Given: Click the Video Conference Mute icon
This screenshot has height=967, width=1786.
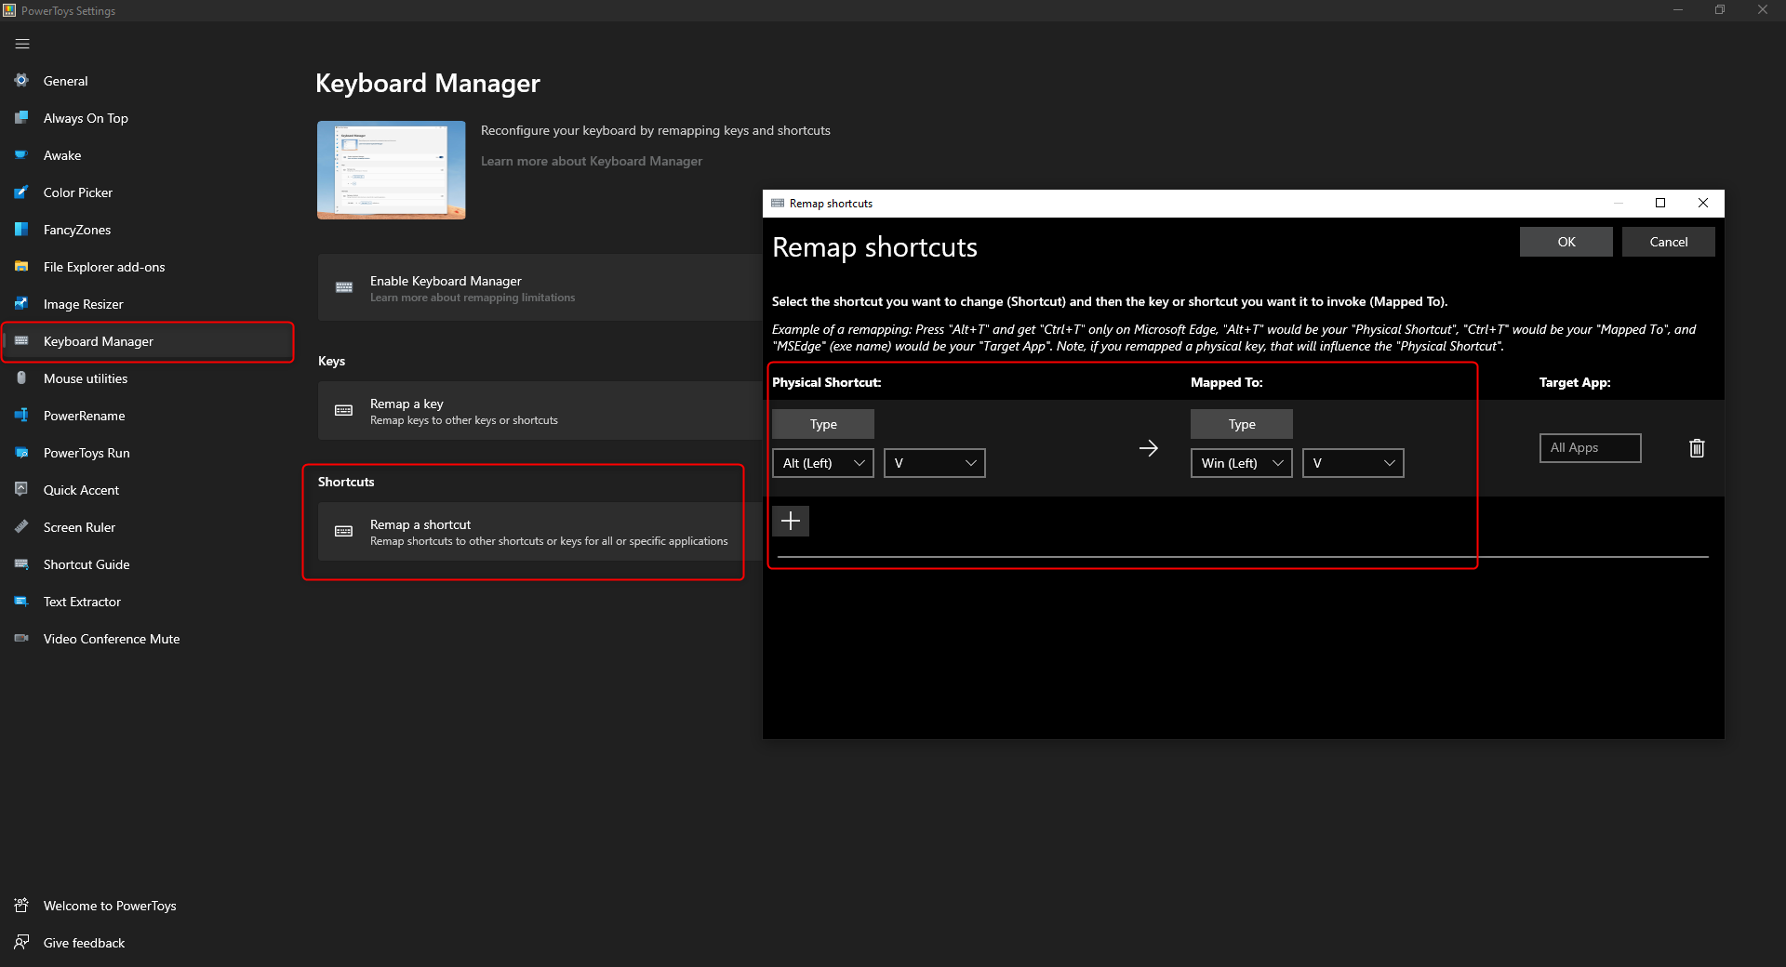Looking at the screenshot, I should (21, 639).
